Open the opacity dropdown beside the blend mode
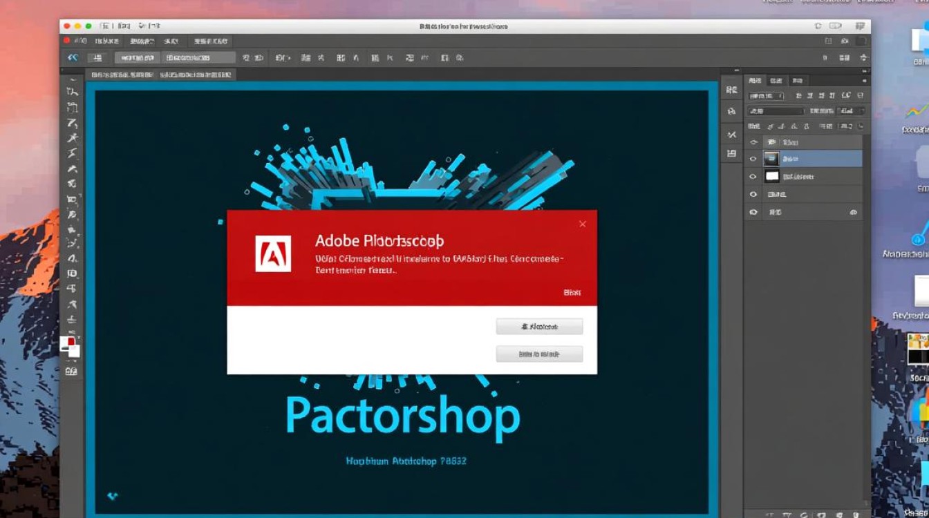Screen dimensions: 929x518 pyautogui.click(x=852, y=111)
